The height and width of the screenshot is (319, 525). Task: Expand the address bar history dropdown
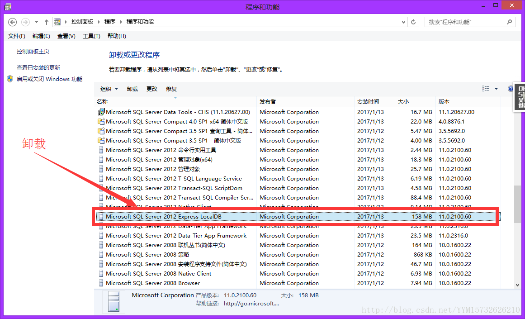(403, 22)
